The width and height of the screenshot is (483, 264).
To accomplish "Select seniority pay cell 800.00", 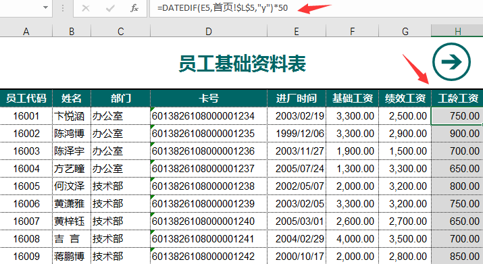I will pos(457,186).
